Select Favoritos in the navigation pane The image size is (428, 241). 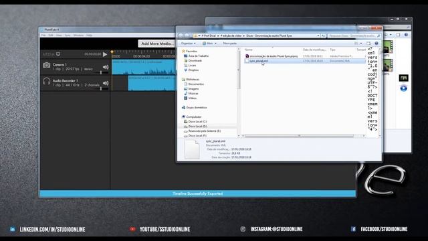[189, 51]
